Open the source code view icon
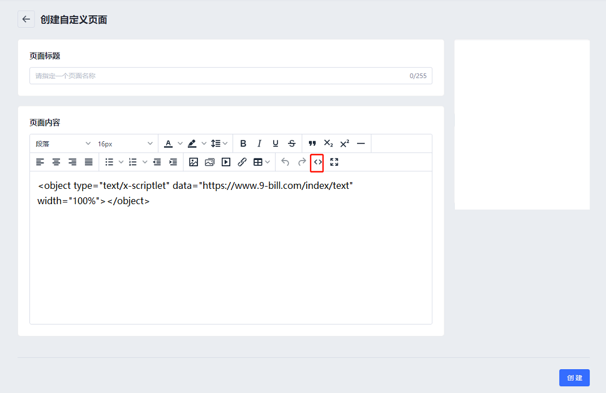Screen dimensions: 606x393 point(317,162)
